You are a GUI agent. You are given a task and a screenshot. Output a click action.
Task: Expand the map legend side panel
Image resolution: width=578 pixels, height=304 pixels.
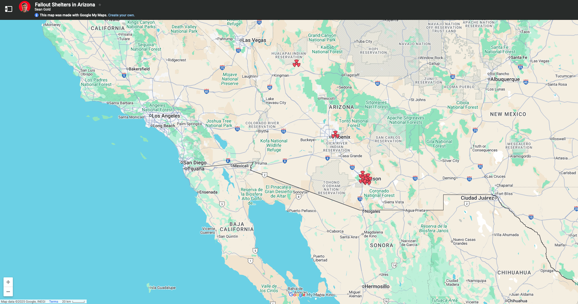[8, 9]
